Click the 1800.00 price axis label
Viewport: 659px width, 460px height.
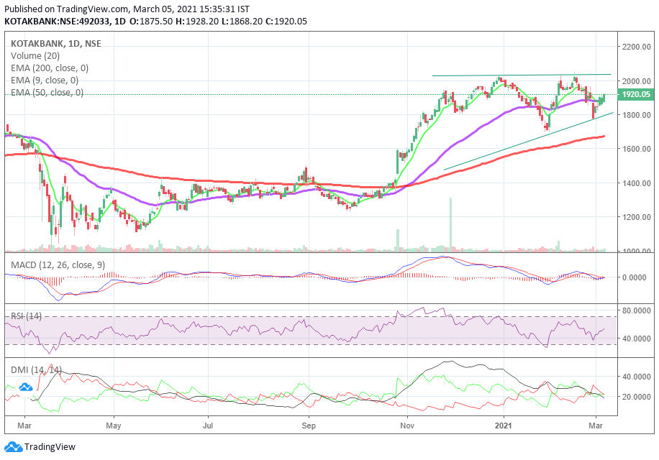point(637,115)
